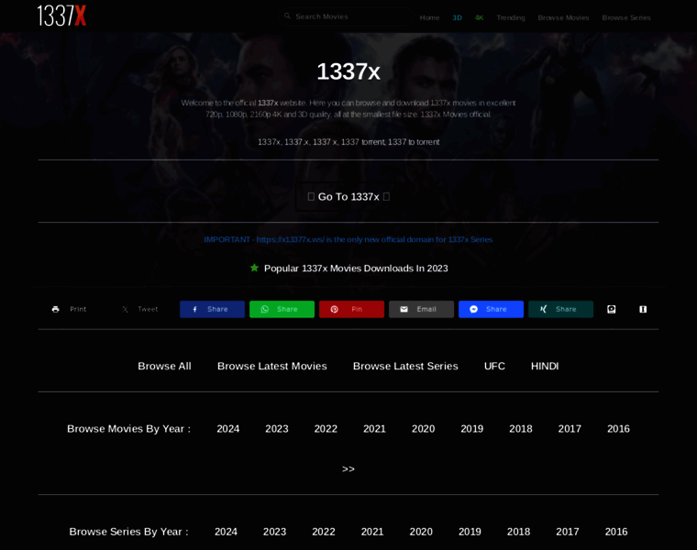
Task: Share via WhatsApp green button
Action: tap(282, 309)
